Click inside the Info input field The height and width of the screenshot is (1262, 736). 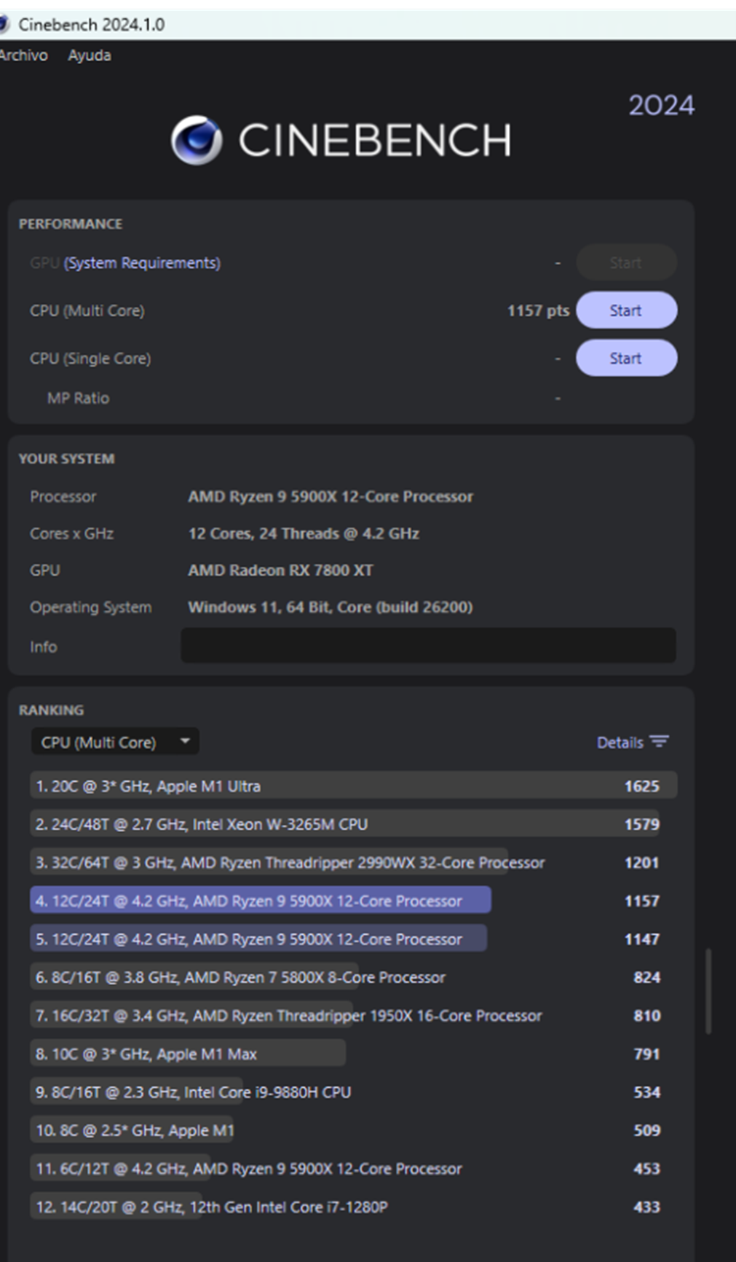click(x=428, y=646)
